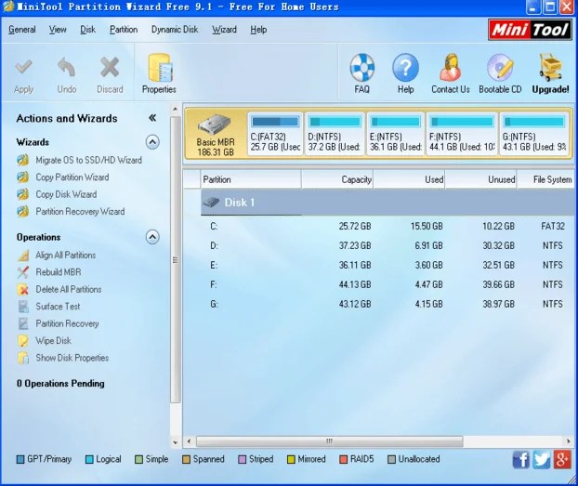Select the D:(NTFS) partition block
Image resolution: width=578 pixels, height=486 pixels.
coord(335,134)
